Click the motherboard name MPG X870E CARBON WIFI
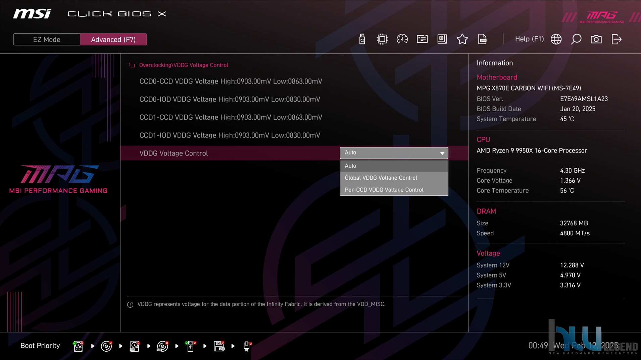Image resolution: width=641 pixels, height=360 pixels. pyautogui.click(x=529, y=88)
